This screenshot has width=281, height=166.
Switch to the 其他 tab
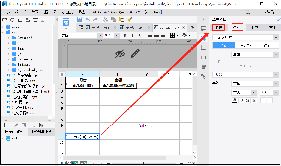(273, 27)
